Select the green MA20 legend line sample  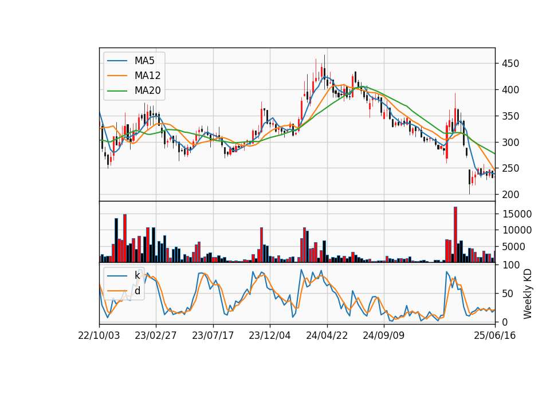117,91
